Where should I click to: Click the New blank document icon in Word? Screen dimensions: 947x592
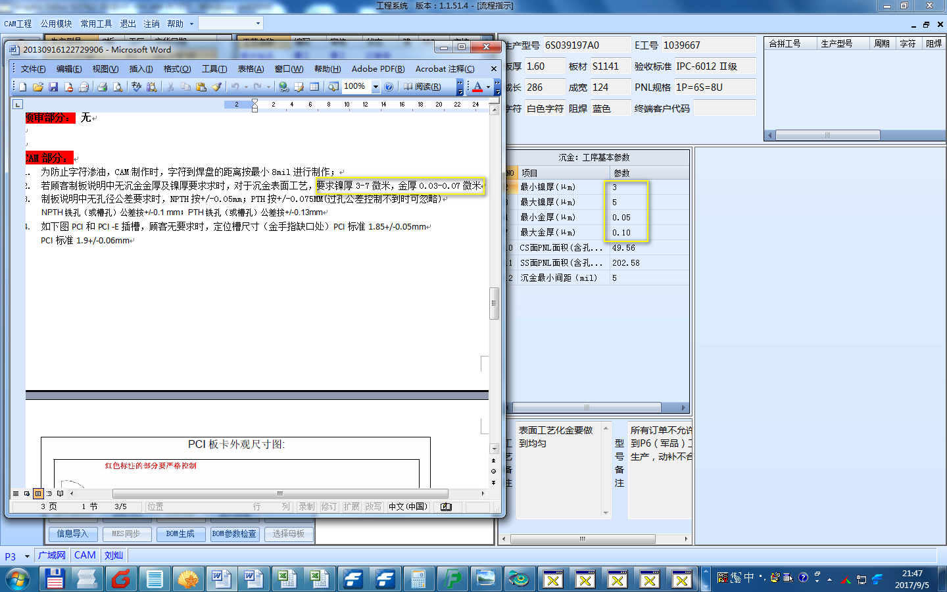tap(22, 87)
